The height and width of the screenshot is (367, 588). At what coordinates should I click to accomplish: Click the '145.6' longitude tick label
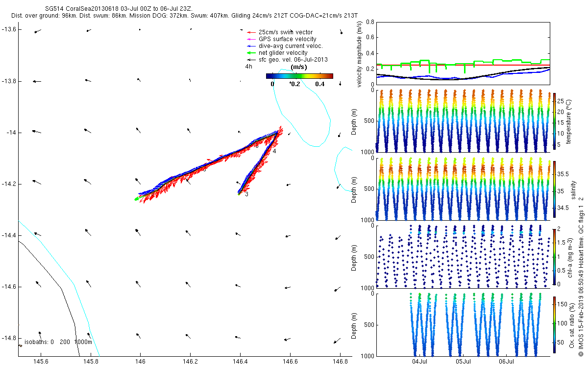(x=40, y=362)
